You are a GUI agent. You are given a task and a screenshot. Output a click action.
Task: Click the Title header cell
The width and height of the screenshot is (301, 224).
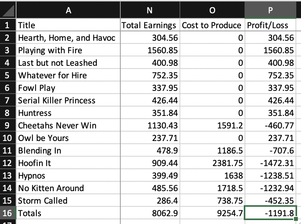click(68, 25)
